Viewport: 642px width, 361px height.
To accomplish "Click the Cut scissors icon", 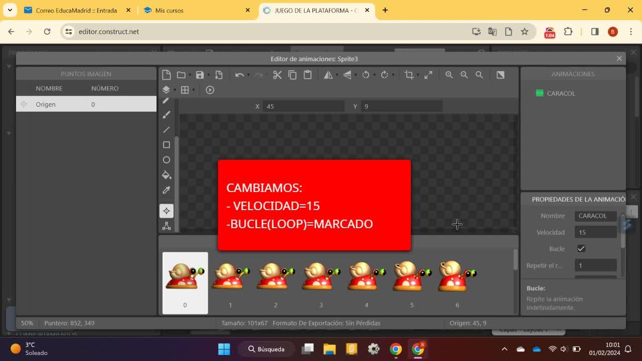I will tap(277, 75).
